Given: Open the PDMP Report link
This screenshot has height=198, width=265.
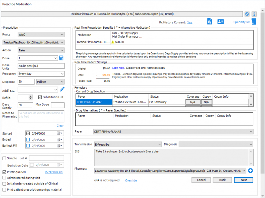Looking at the screenshot, I should click(x=53, y=172).
